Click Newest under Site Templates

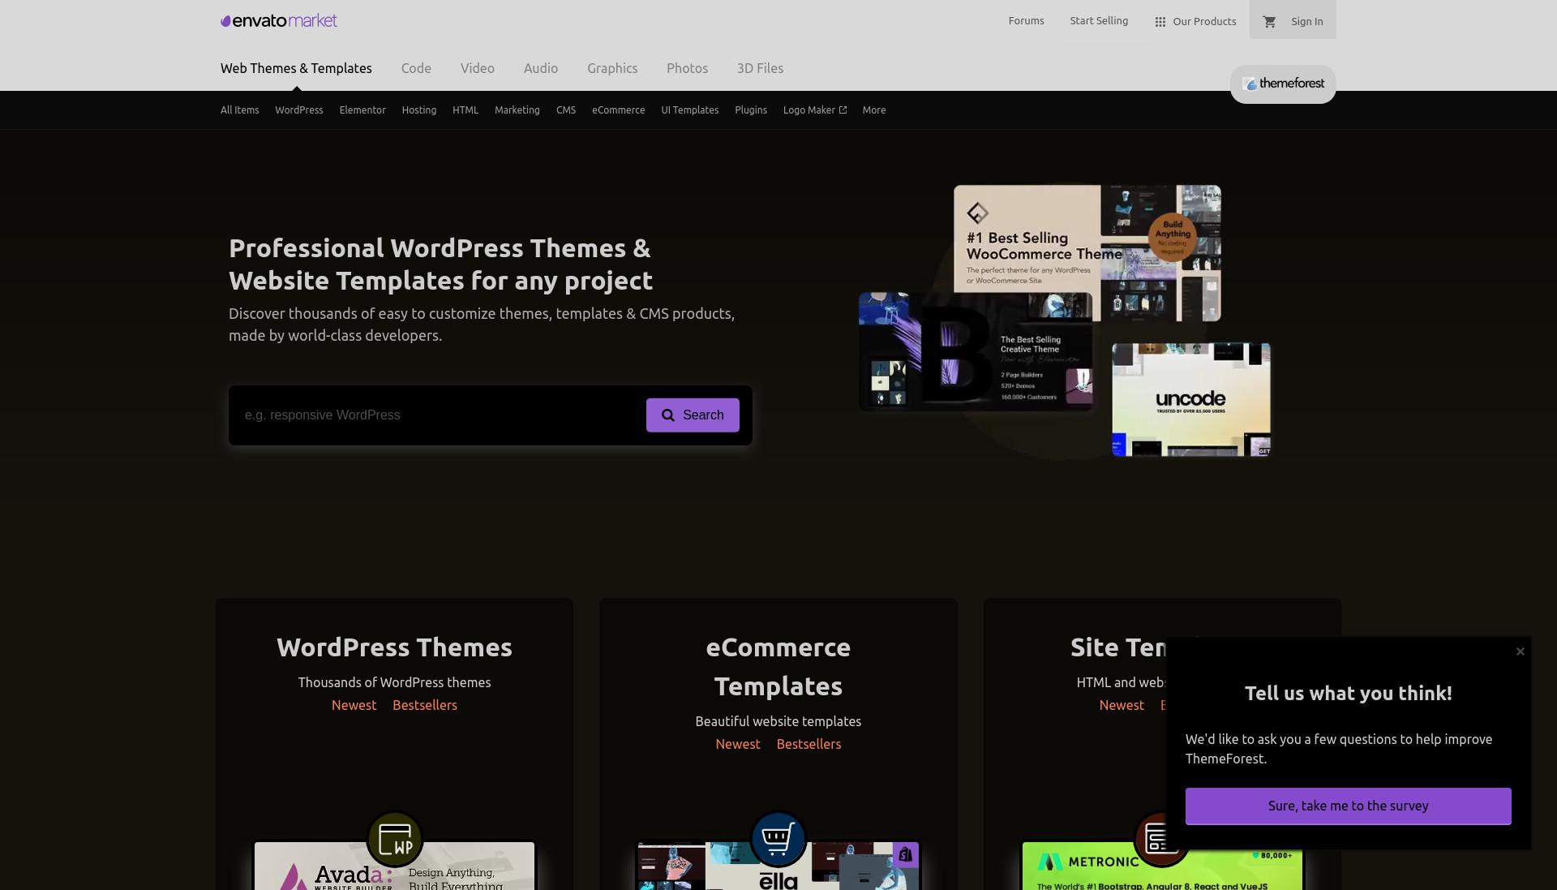click(1122, 706)
